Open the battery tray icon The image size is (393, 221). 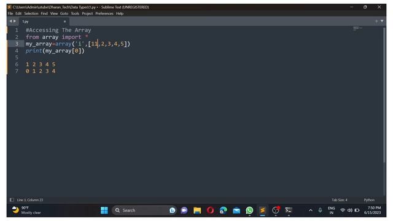point(357,210)
